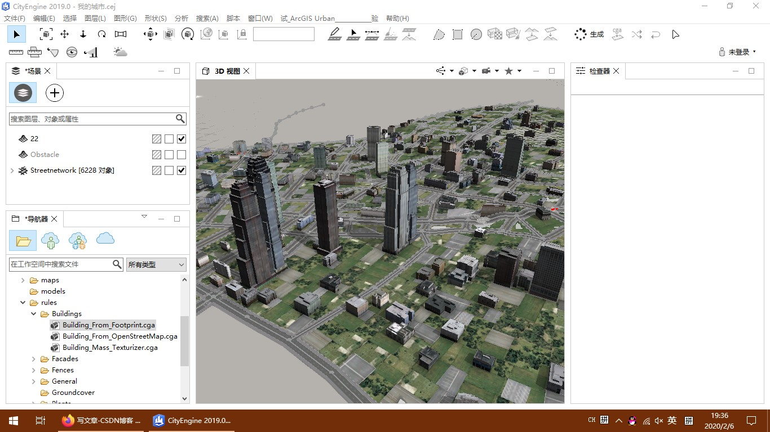Viewport: 770px width, 432px height.
Task: Select the measure distance ruler tool
Action: click(16, 52)
